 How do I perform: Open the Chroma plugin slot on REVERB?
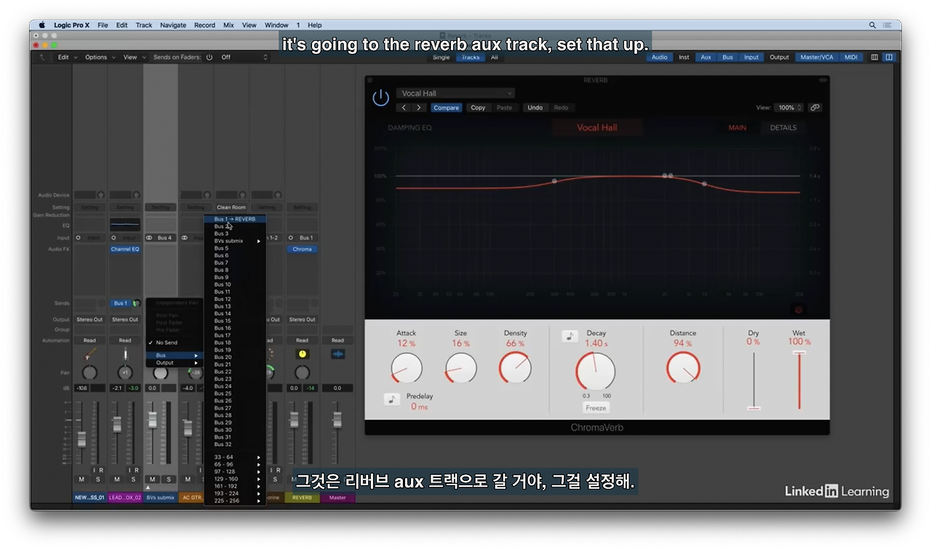tap(302, 249)
